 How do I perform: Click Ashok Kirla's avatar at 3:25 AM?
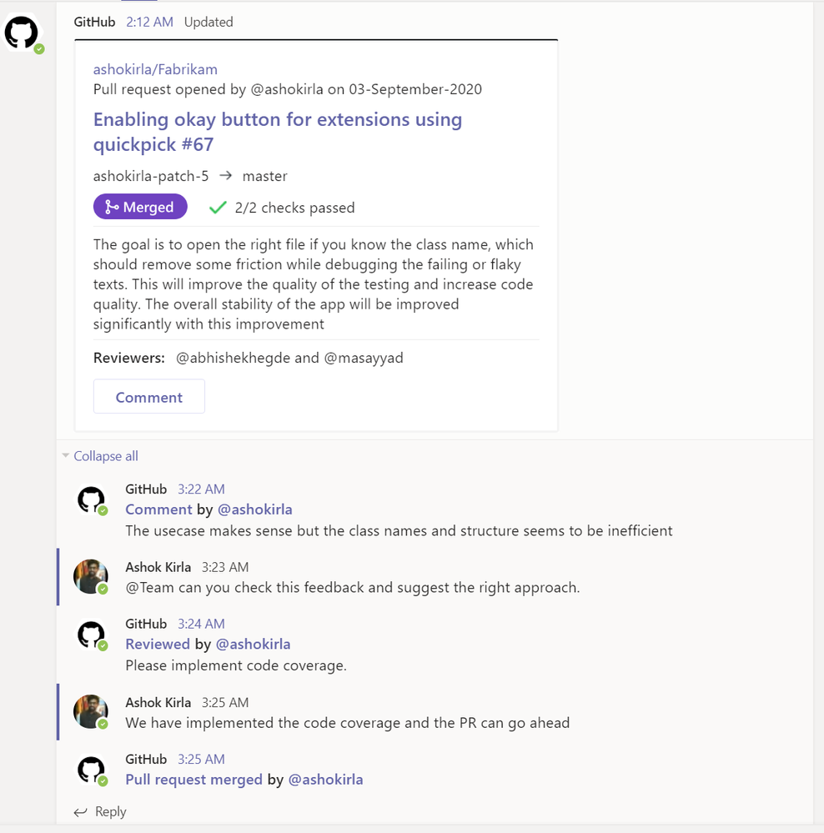[x=91, y=711]
